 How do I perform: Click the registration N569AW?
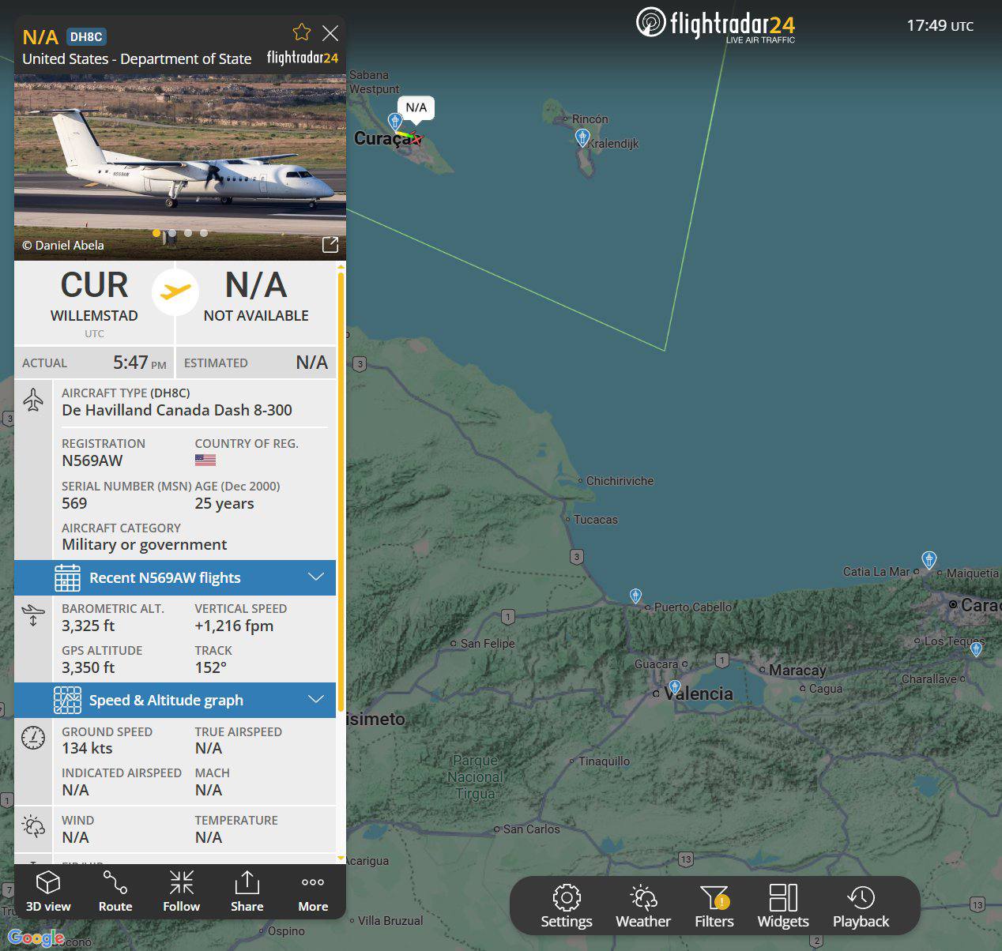click(x=92, y=460)
